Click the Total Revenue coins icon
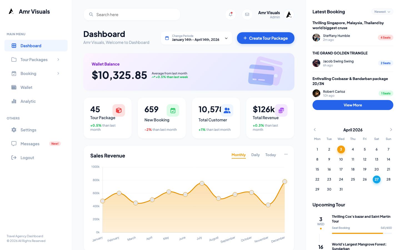The width and height of the screenshot is (400, 250). (x=281, y=110)
